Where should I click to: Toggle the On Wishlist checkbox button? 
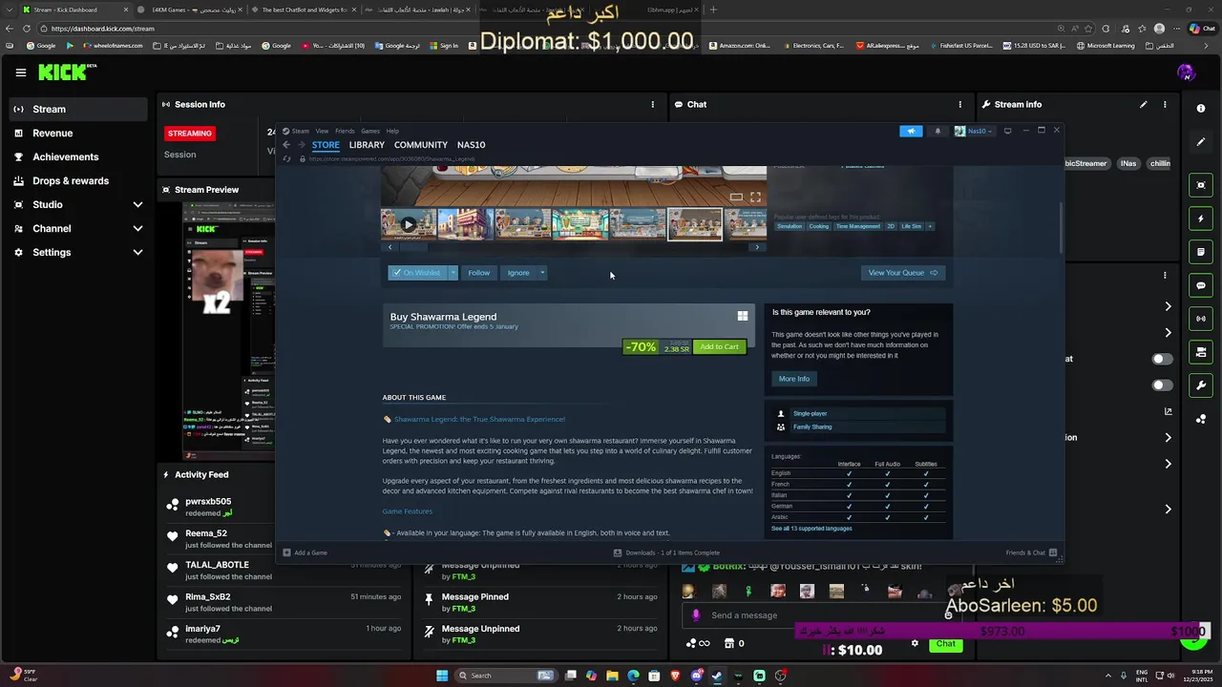(x=418, y=273)
